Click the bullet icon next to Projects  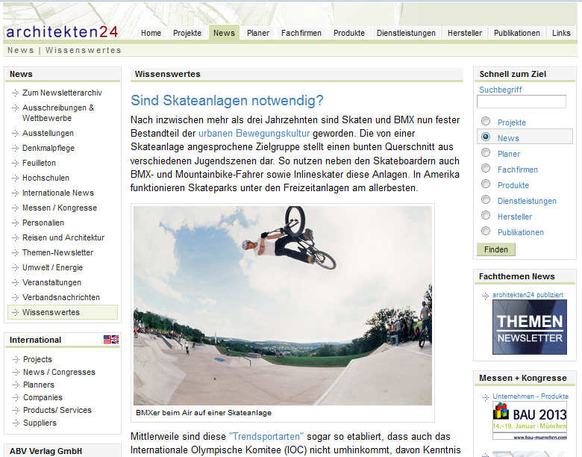15,360
